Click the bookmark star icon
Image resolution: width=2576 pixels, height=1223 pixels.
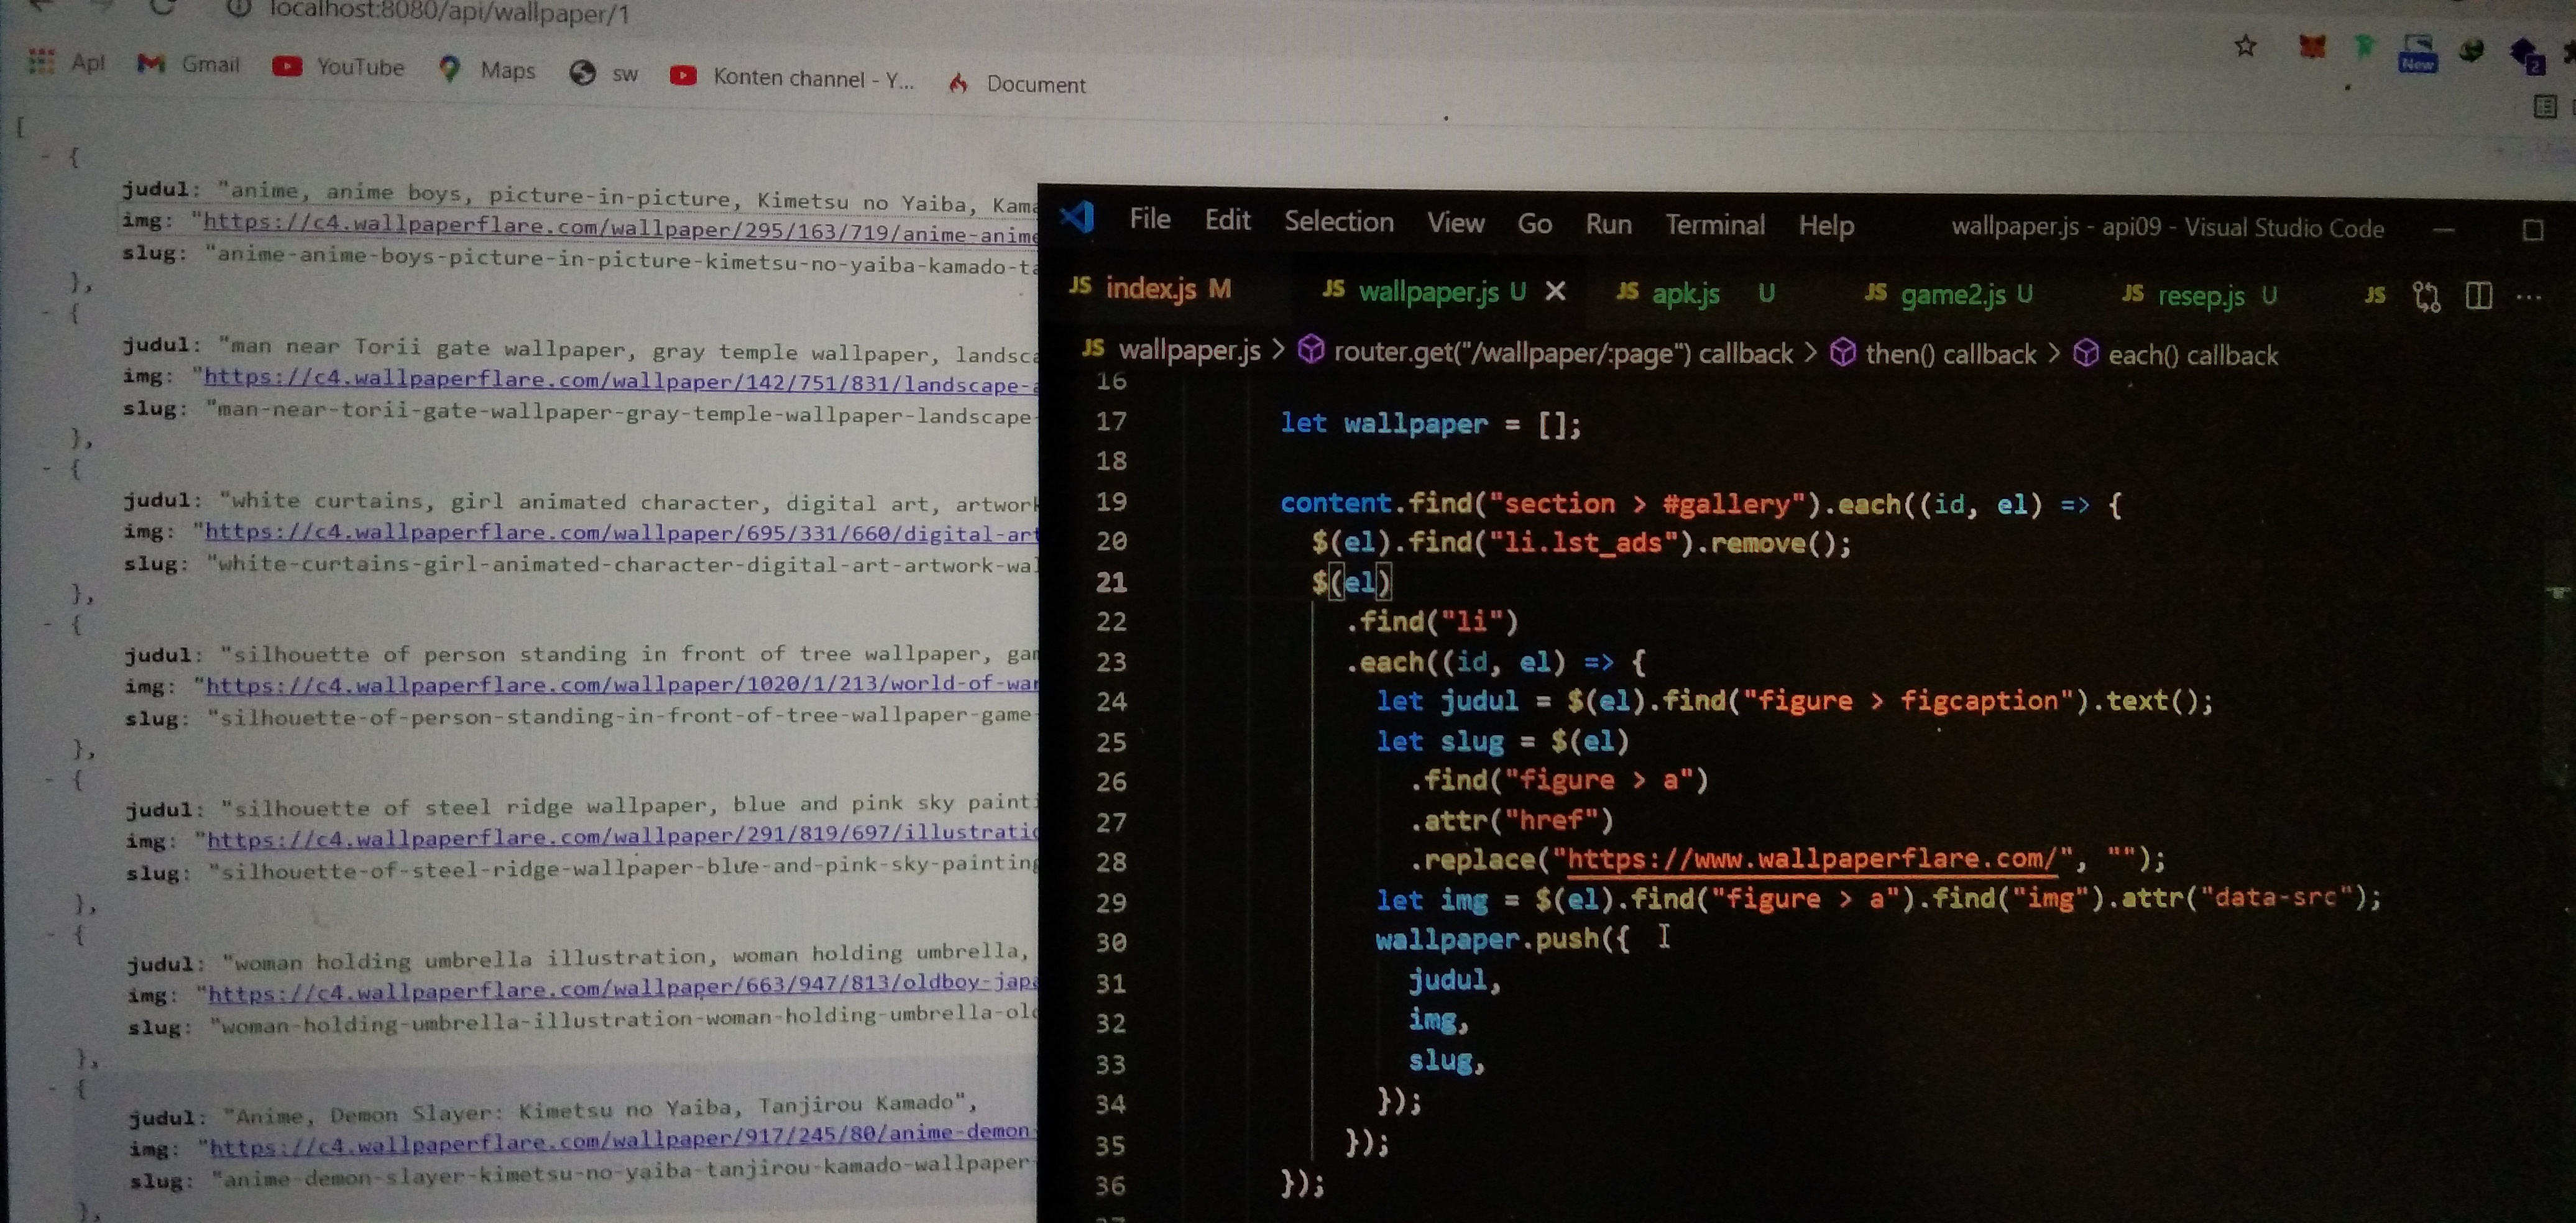pyautogui.click(x=2245, y=47)
